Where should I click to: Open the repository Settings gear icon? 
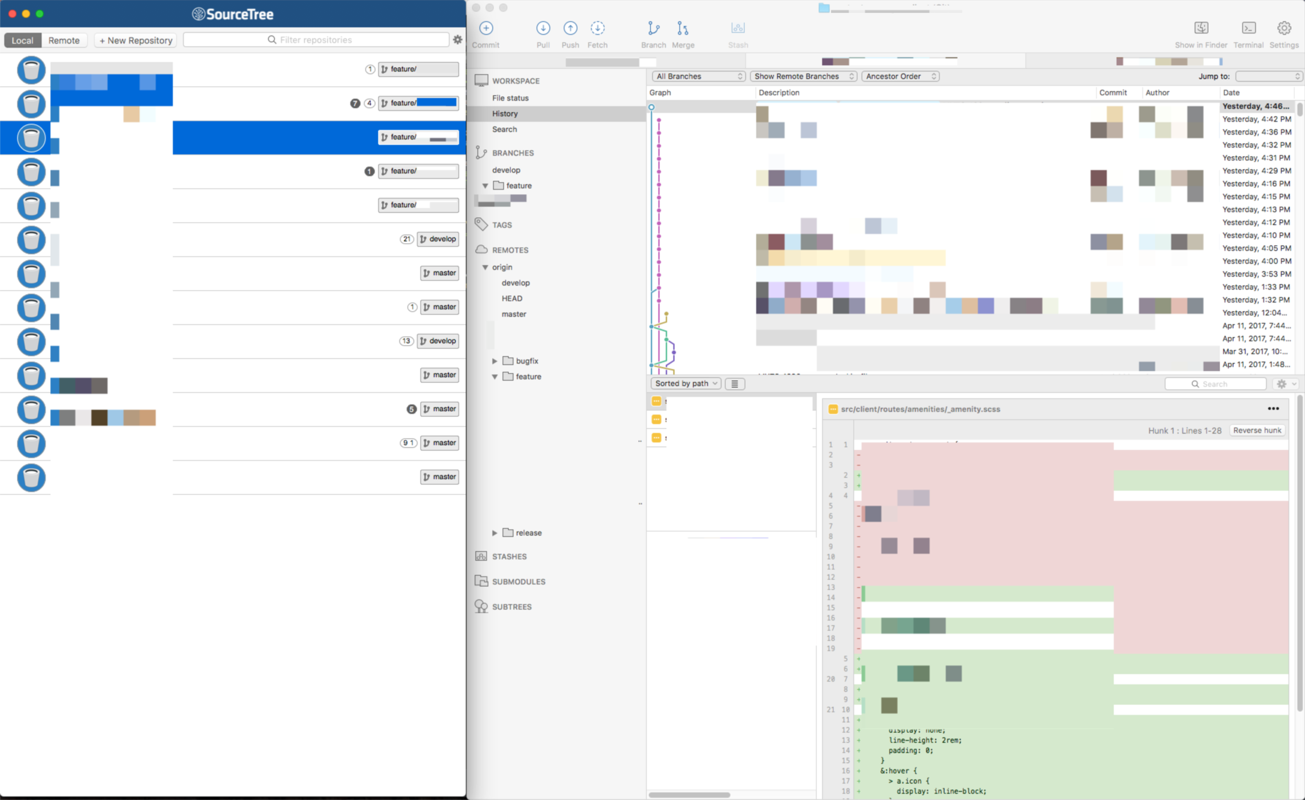(x=1284, y=28)
